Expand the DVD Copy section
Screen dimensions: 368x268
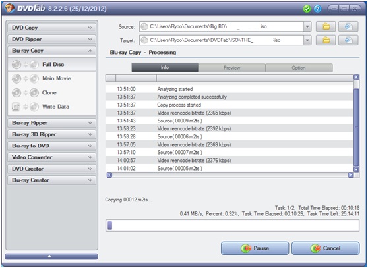[52, 28]
